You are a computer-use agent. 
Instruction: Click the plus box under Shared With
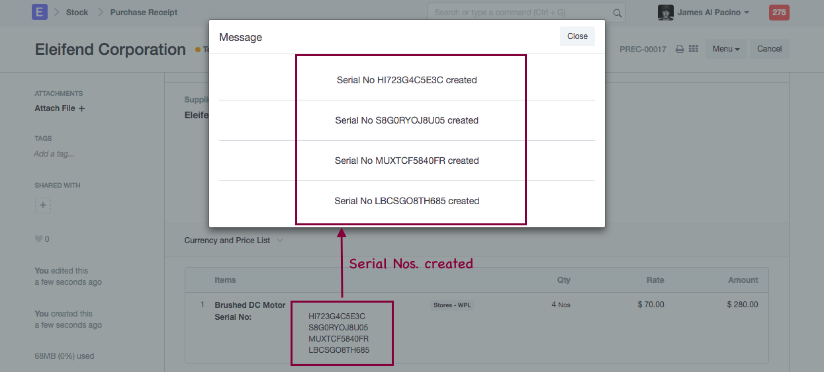(x=43, y=205)
